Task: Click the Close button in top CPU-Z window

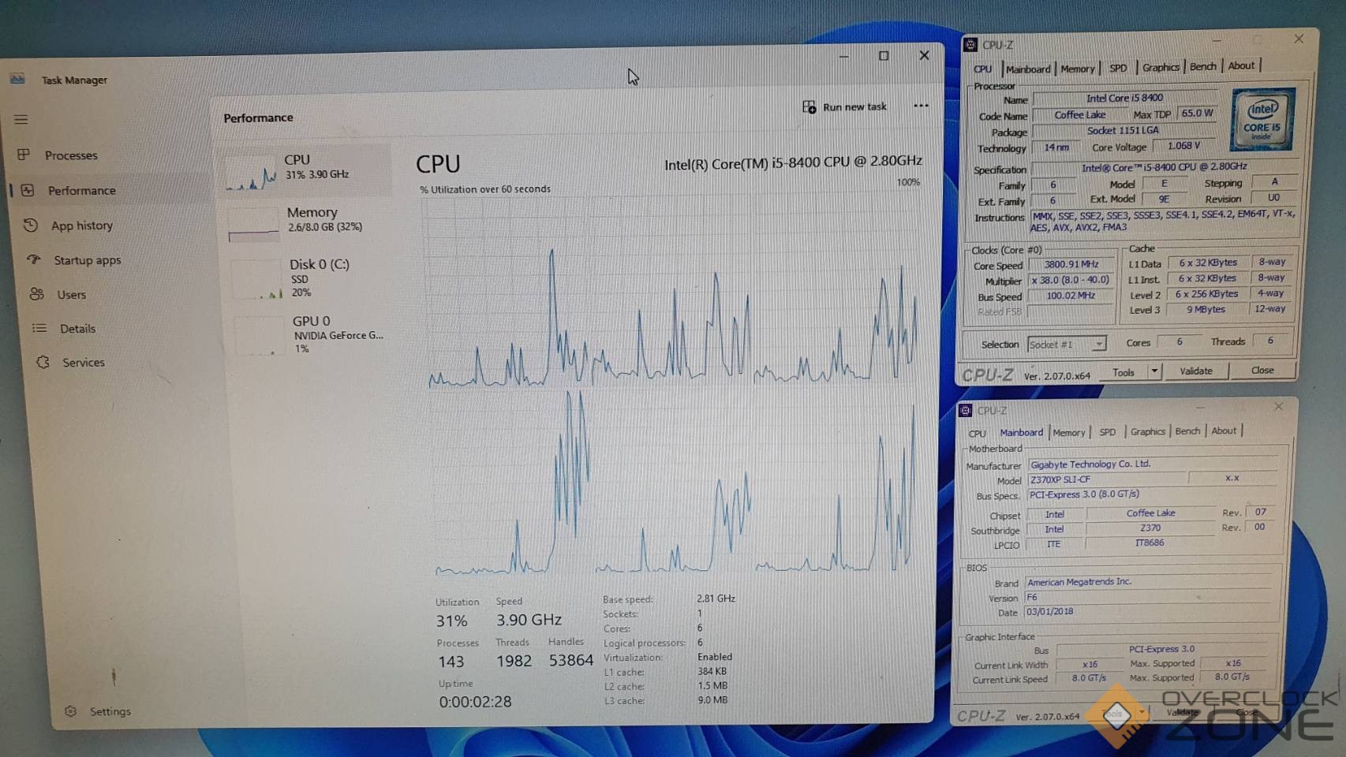Action: pyautogui.click(x=1262, y=370)
